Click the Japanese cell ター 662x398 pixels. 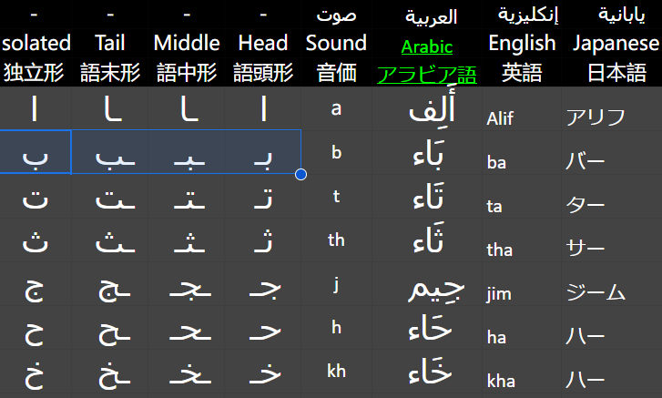point(611,206)
